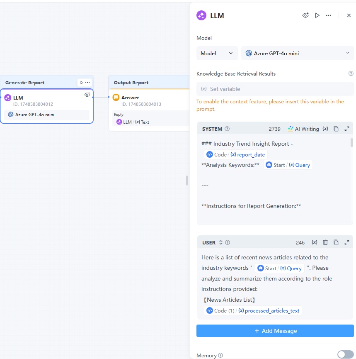Click AI Writing in the SYSTEM prompt

coord(303,129)
